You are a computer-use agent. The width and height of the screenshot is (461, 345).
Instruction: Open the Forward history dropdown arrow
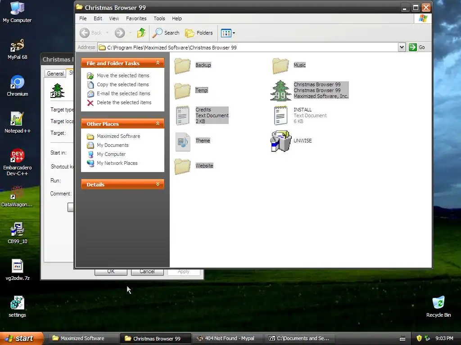coord(130,33)
